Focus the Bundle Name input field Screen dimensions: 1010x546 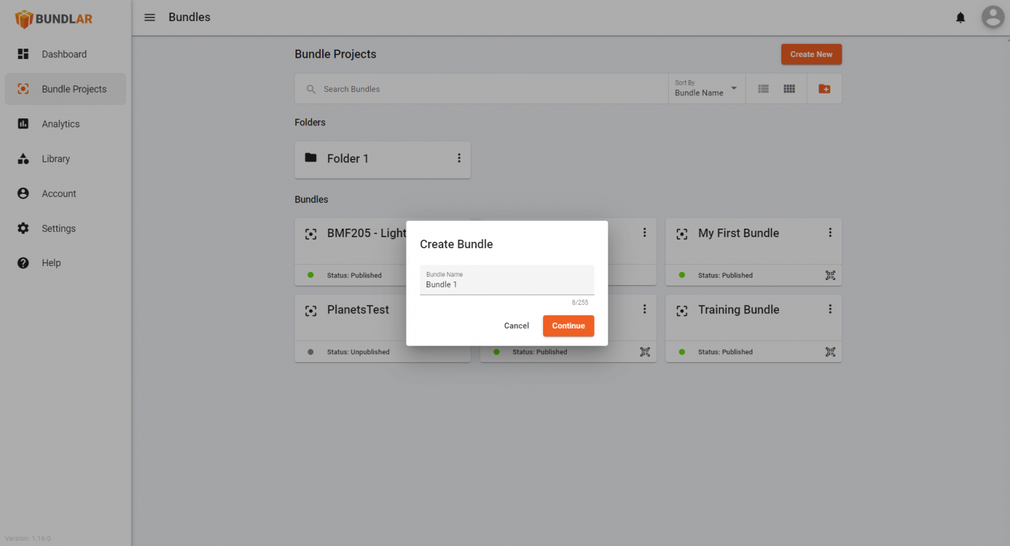(x=507, y=280)
